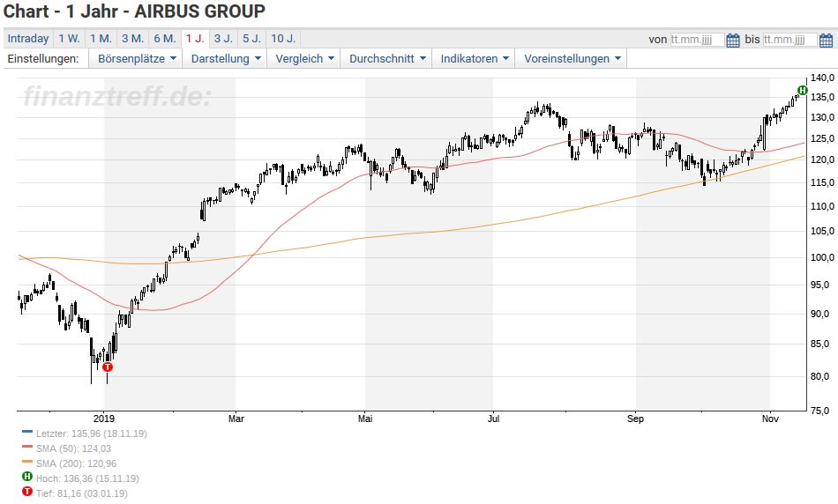Select the 1 J. time range tab
Viewport: 838px width, 504px height.
(x=195, y=39)
